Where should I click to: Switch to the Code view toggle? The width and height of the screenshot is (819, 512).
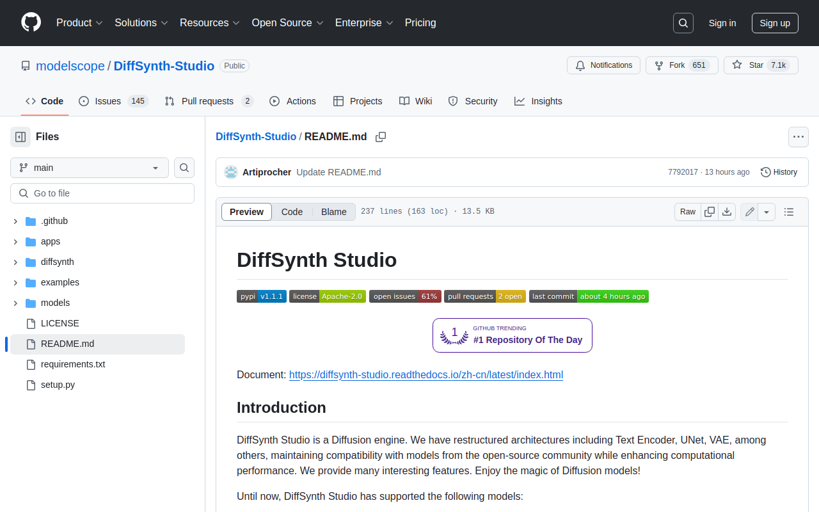292,212
